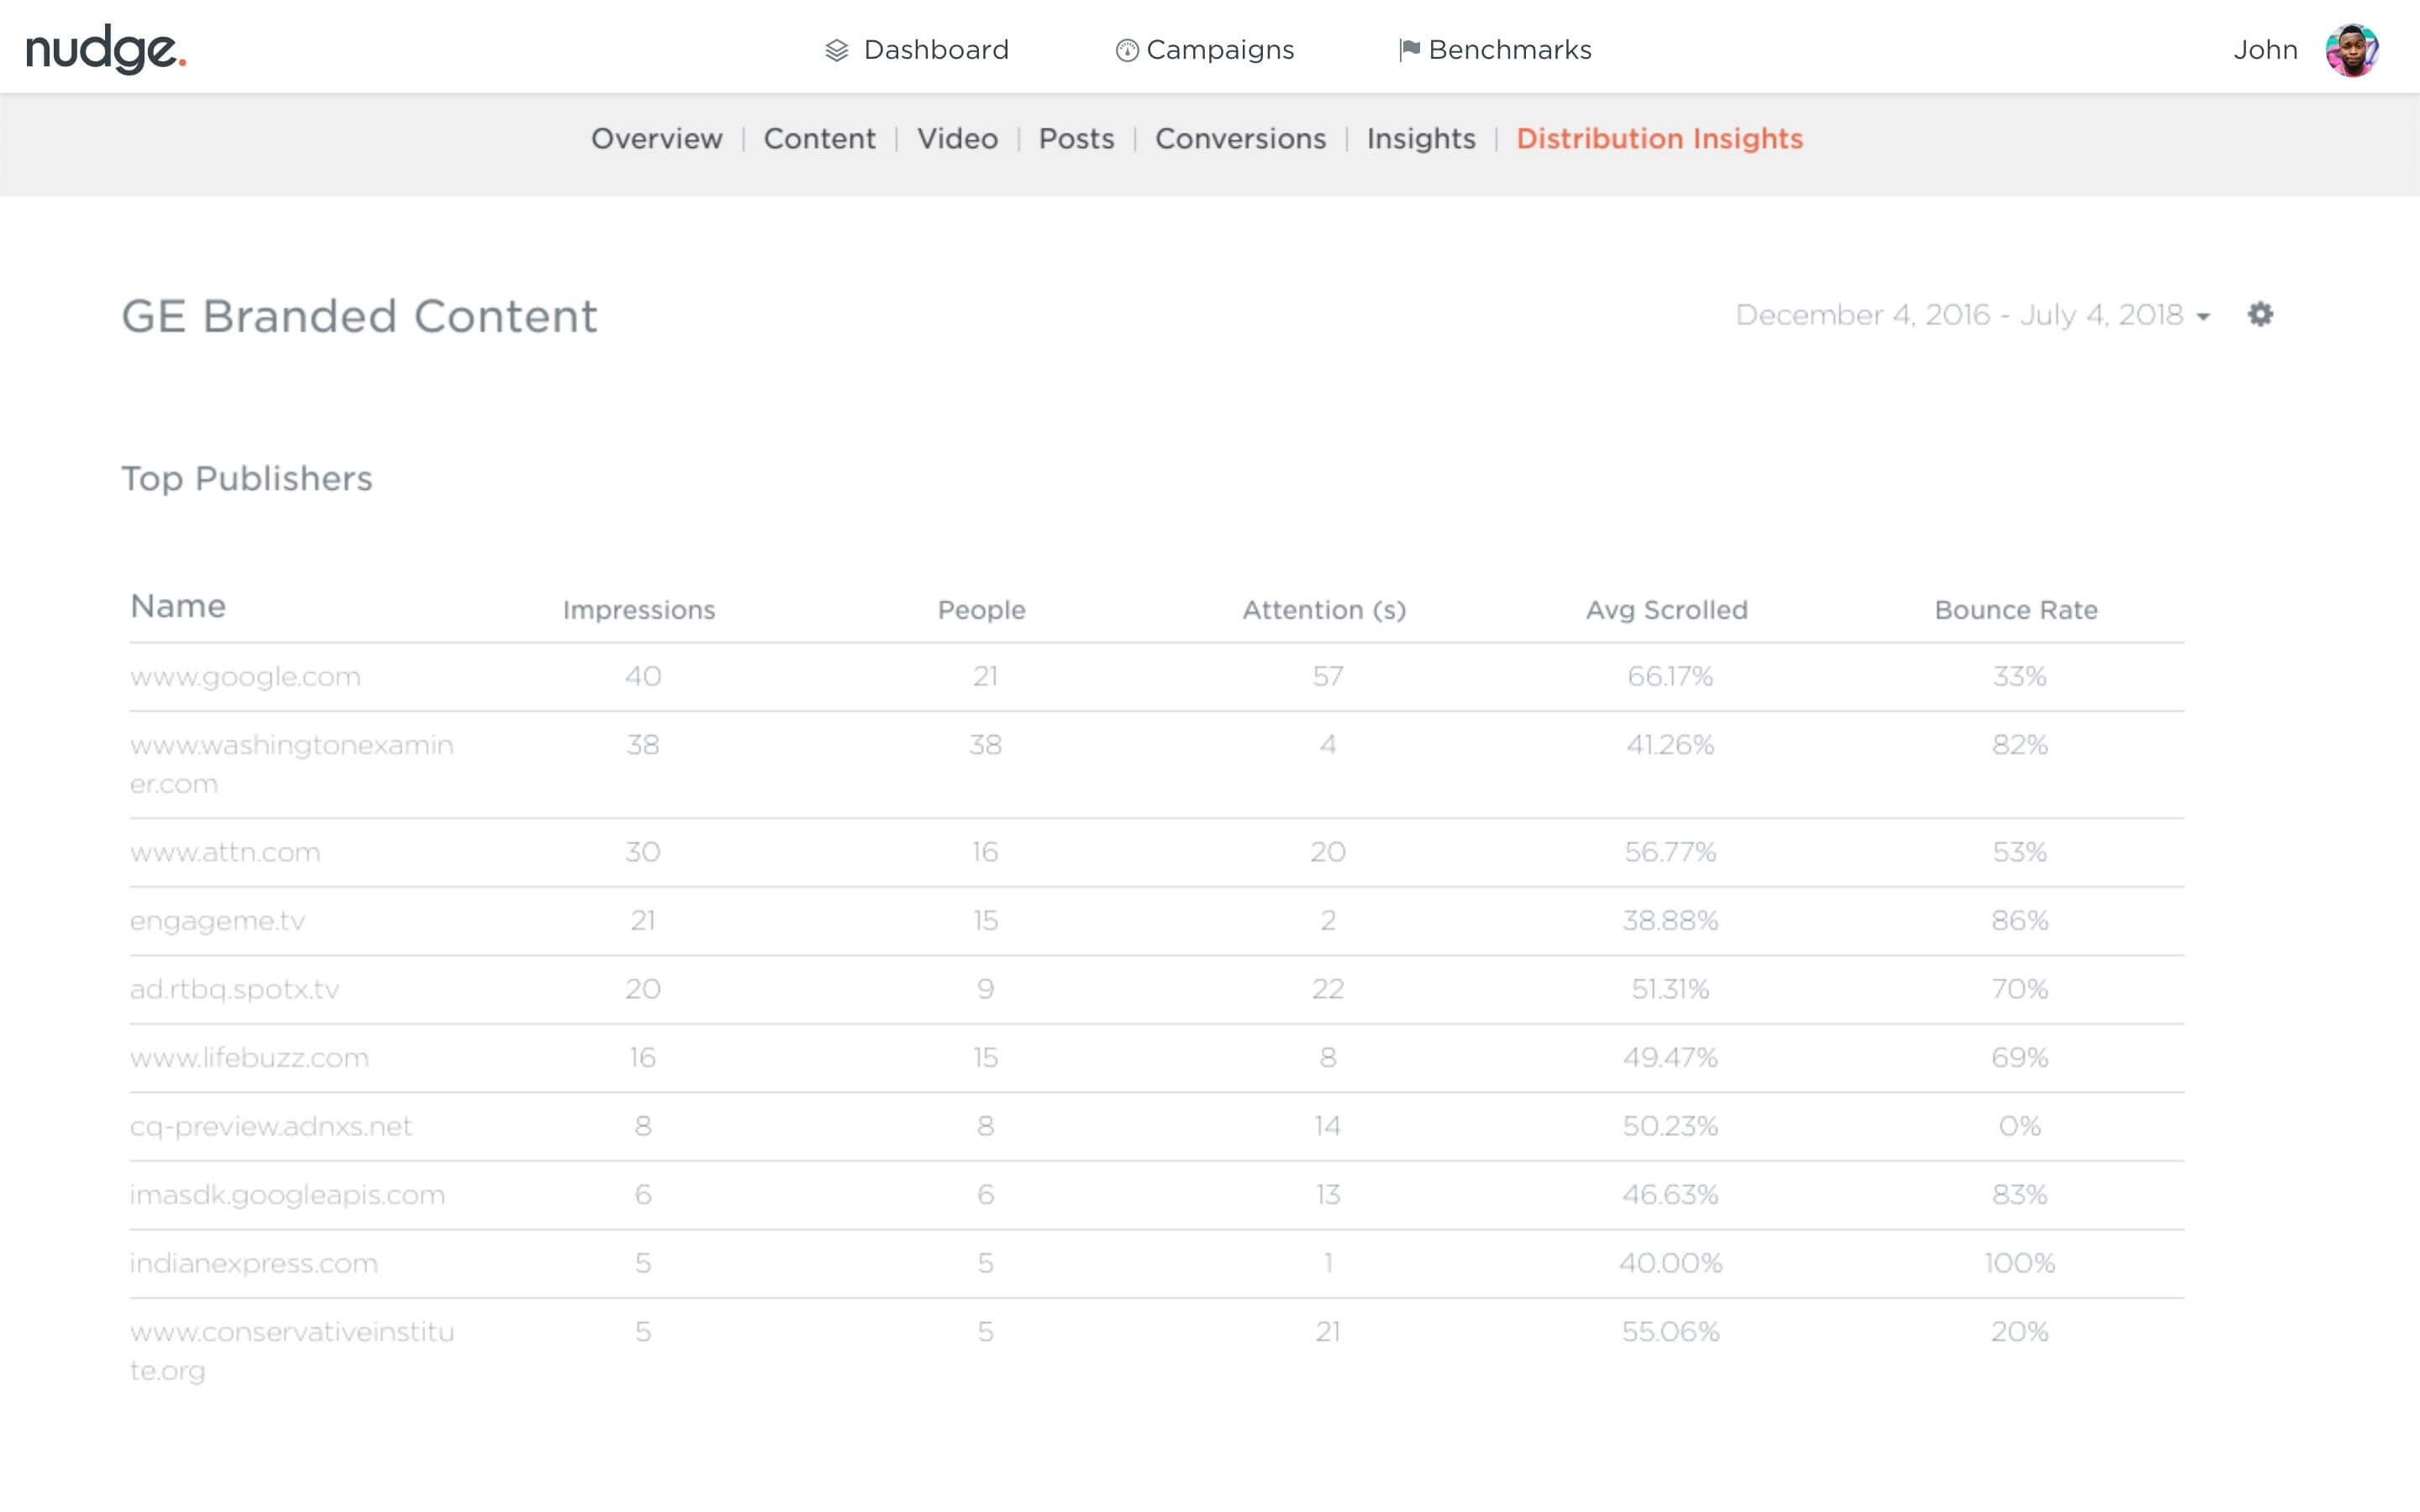Switch to the Content tab
This screenshot has width=2420, height=1512.
[x=819, y=139]
